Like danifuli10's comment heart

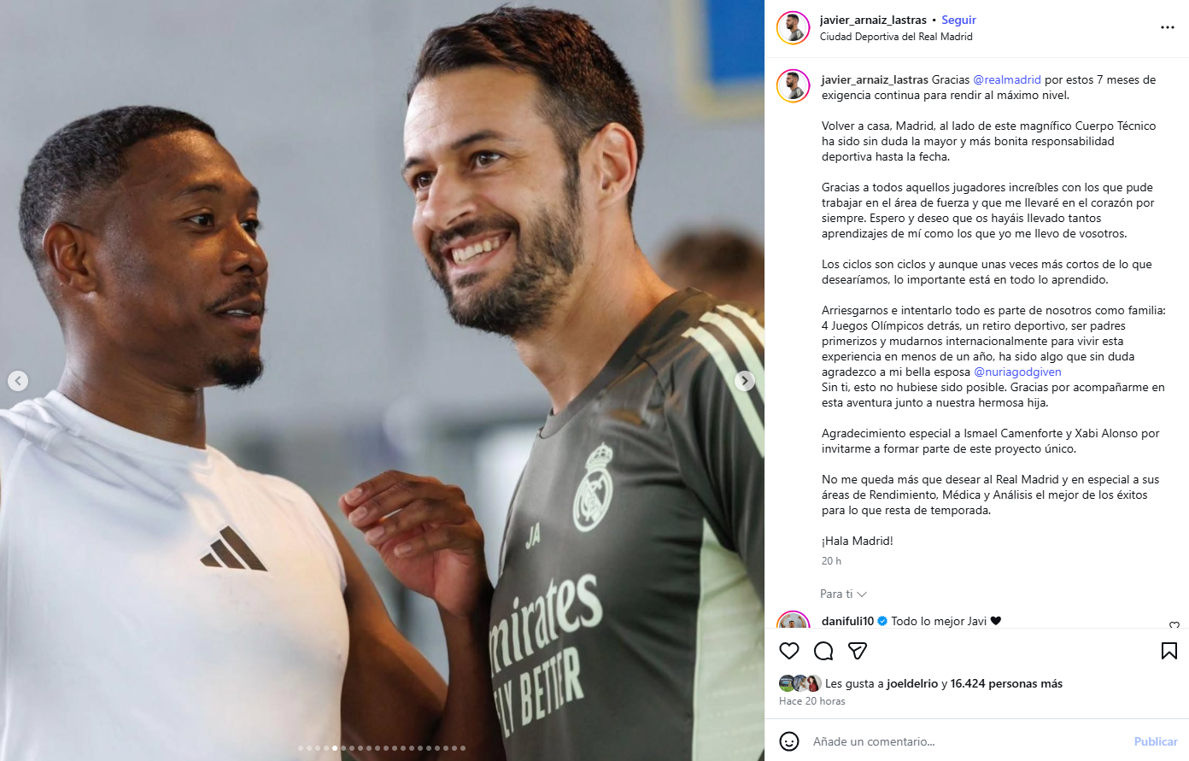coord(1174,626)
